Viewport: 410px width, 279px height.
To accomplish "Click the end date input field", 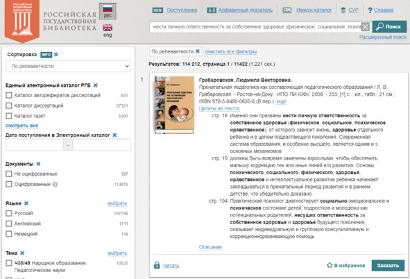I will (101, 145).
